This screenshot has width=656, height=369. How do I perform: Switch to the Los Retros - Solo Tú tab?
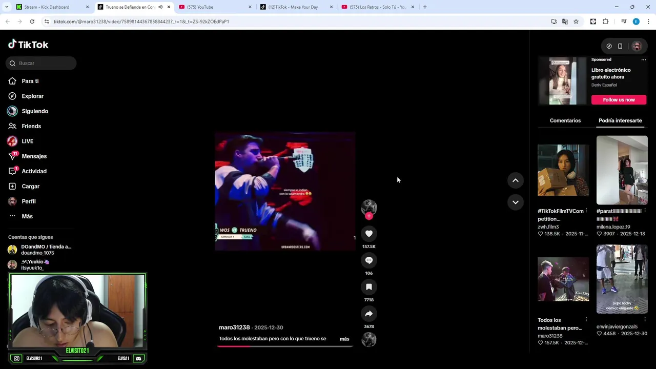click(x=377, y=7)
